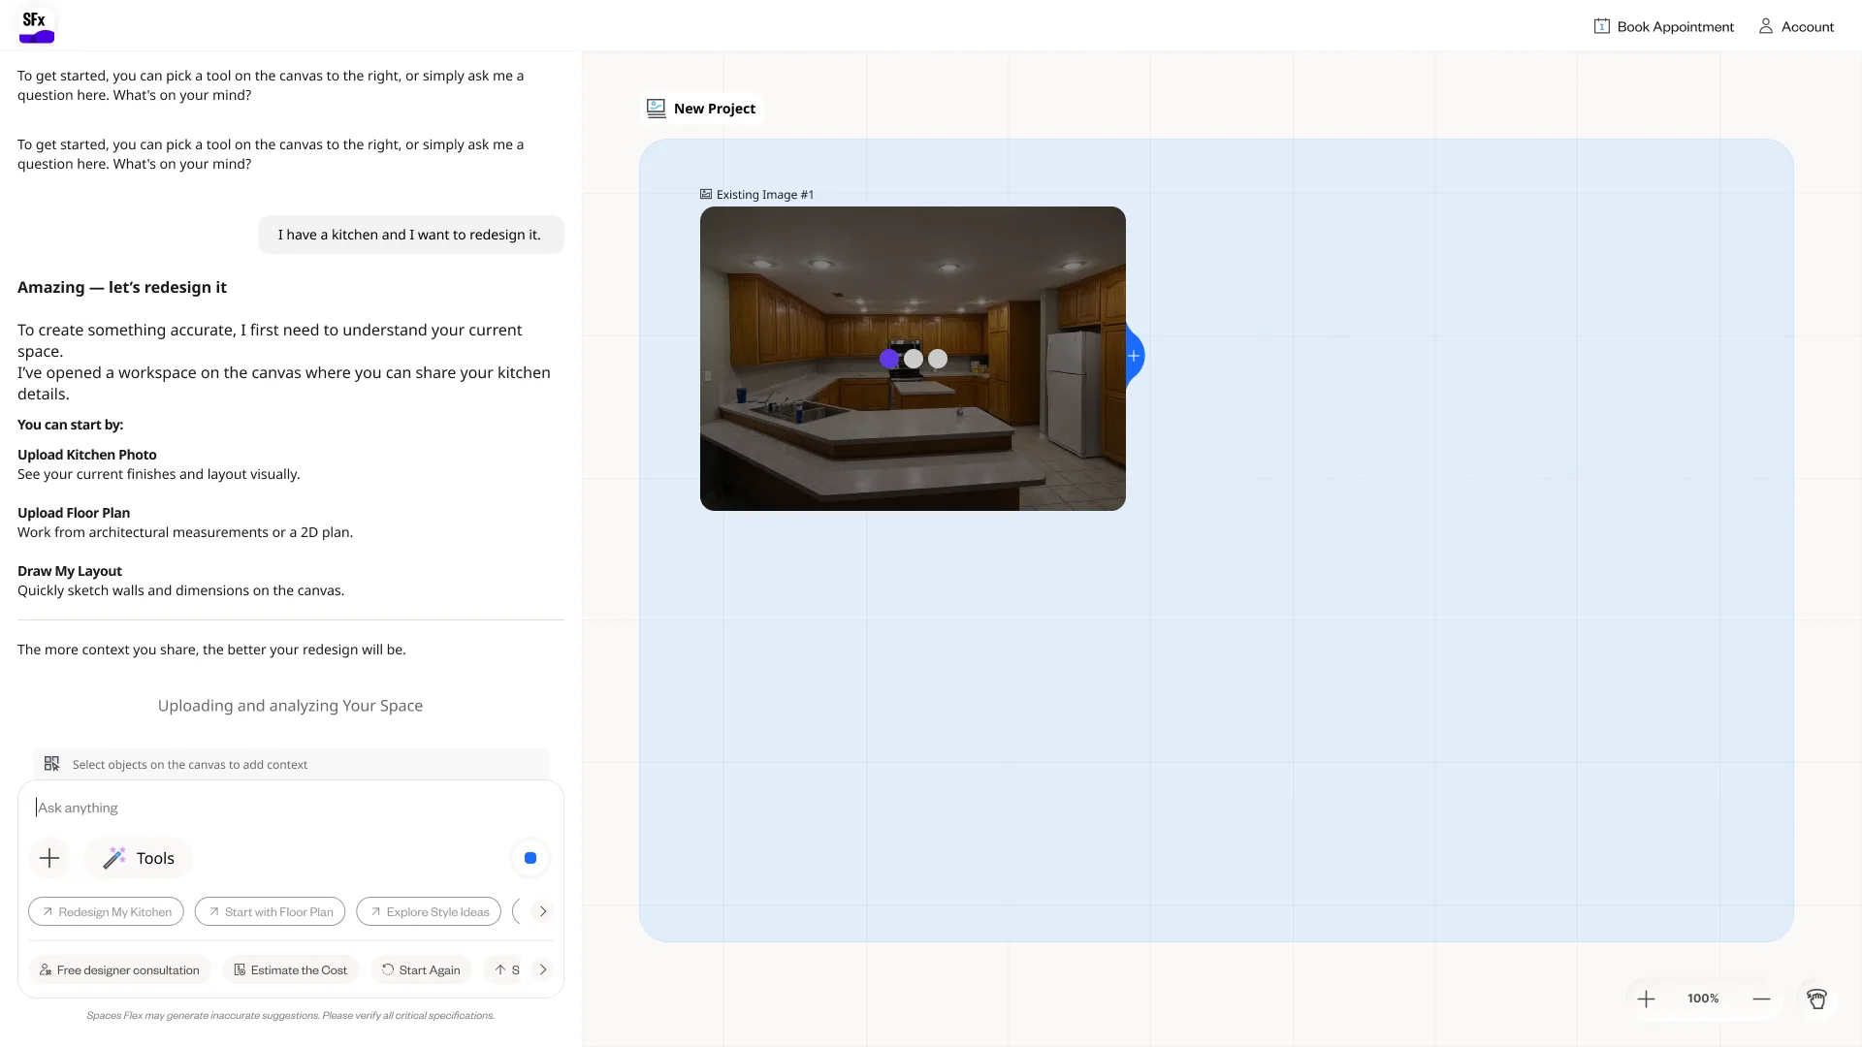The width and height of the screenshot is (1862, 1047).
Task: Click the plus attachment button
Action: click(49, 858)
